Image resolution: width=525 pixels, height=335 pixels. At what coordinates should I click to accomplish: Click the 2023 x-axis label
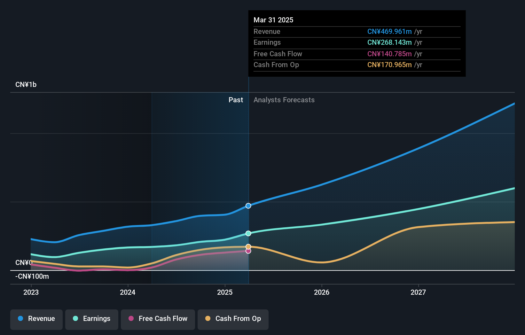31,292
